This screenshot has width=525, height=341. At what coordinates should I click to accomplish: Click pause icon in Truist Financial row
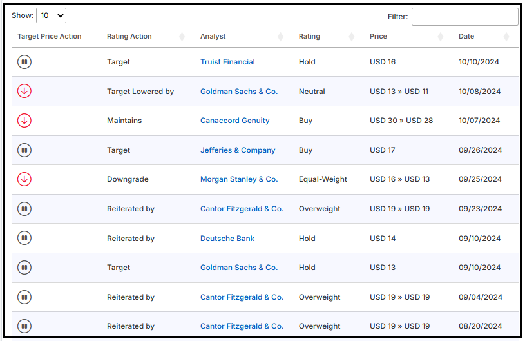click(24, 62)
